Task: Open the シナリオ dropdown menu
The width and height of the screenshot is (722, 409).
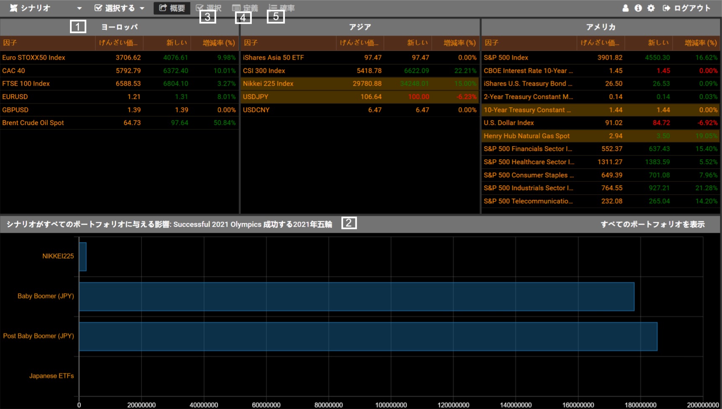Action: coord(45,8)
